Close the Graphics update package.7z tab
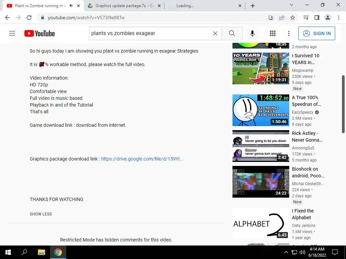This screenshot has height=259, width=346. coord(159,6)
